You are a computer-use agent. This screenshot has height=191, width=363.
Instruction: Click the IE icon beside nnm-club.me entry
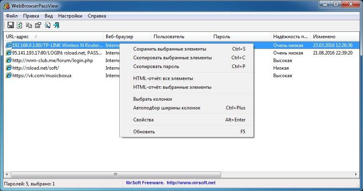(8, 60)
